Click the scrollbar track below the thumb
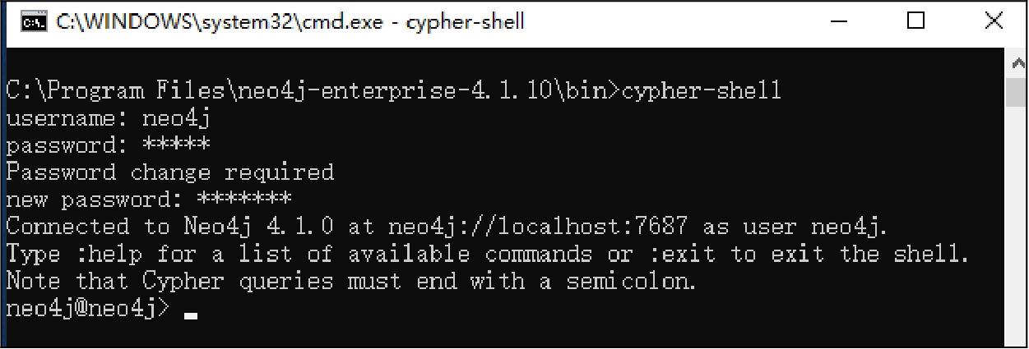 [1017, 230]
